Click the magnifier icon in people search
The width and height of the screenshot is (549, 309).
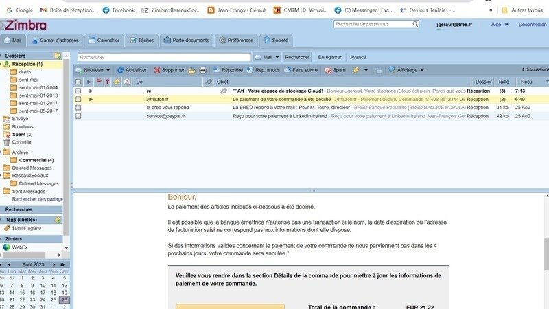pos(415,24)
